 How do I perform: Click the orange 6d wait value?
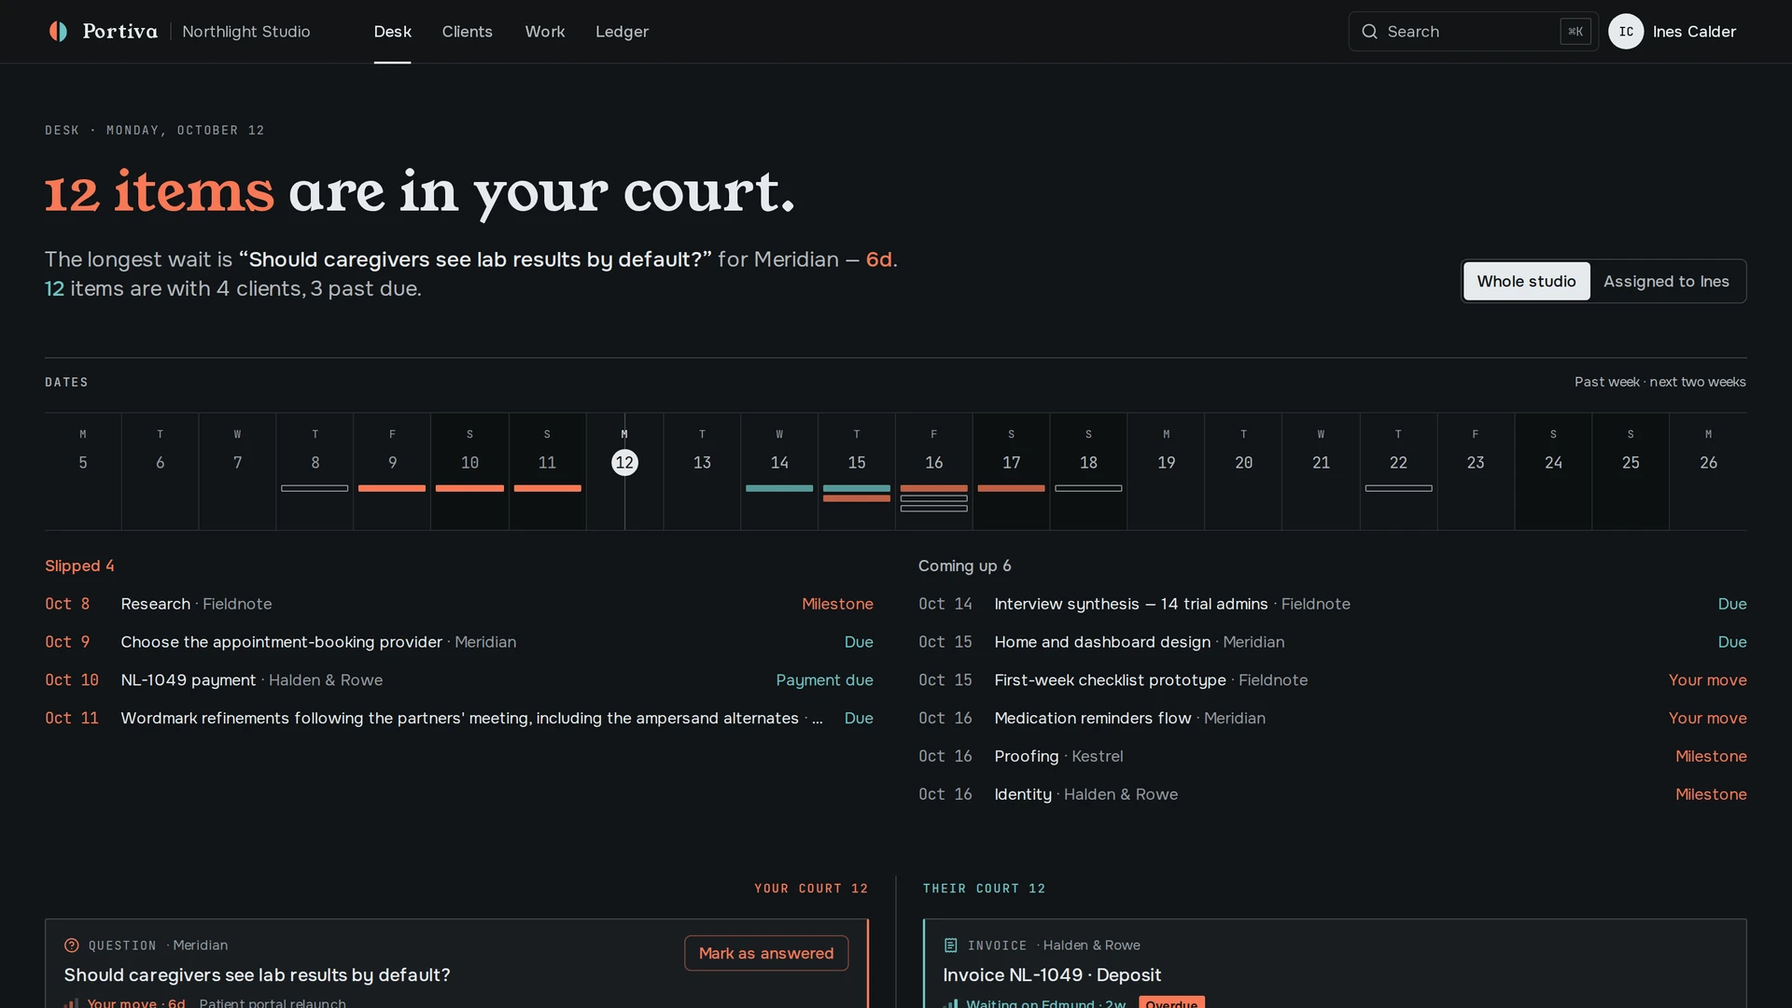878,259
